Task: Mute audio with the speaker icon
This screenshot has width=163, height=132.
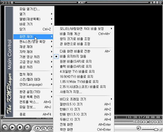Action: coord(139,128)
